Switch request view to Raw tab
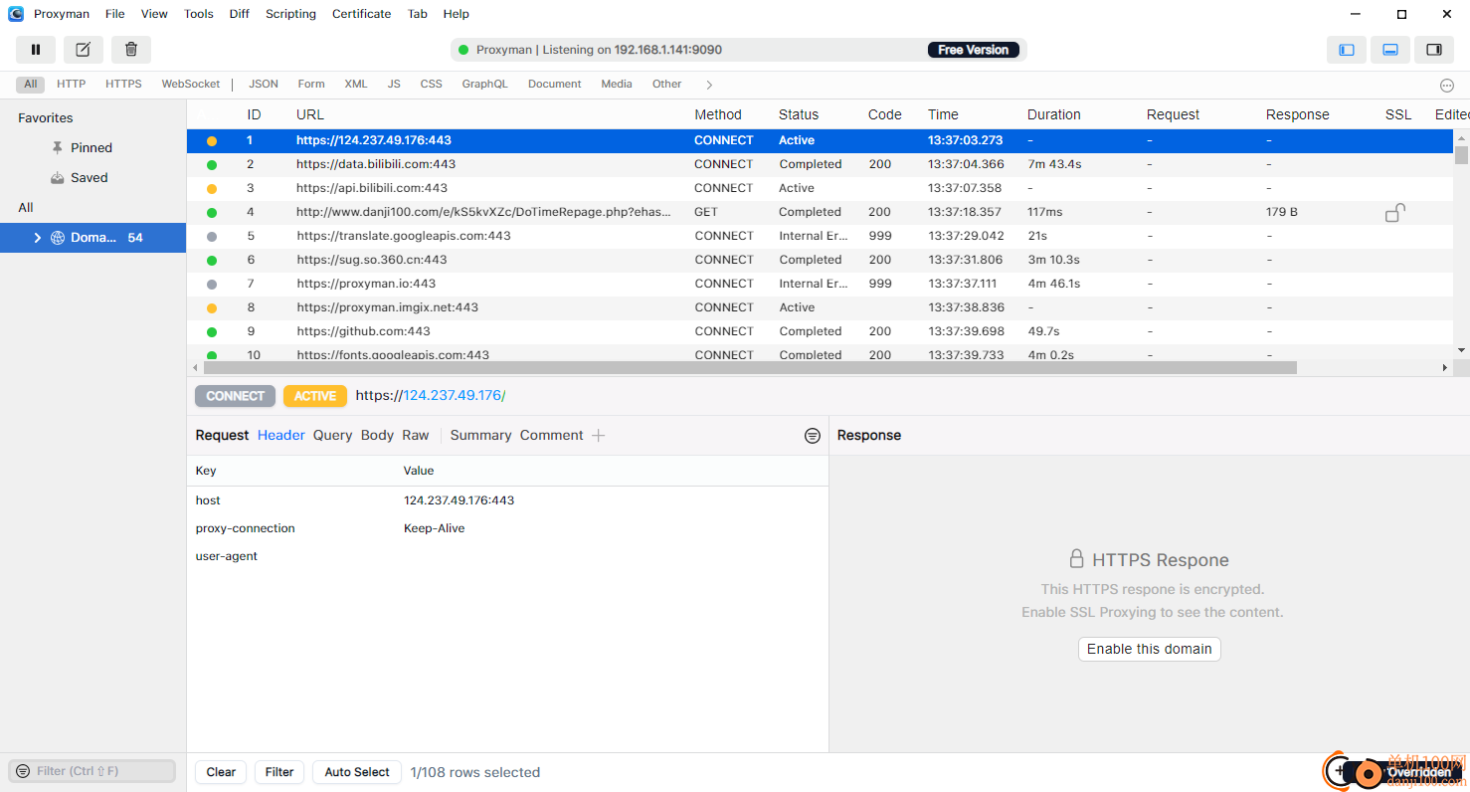Screen dimensions: 1470x792 pyautogui.click(x=416, y=435)
